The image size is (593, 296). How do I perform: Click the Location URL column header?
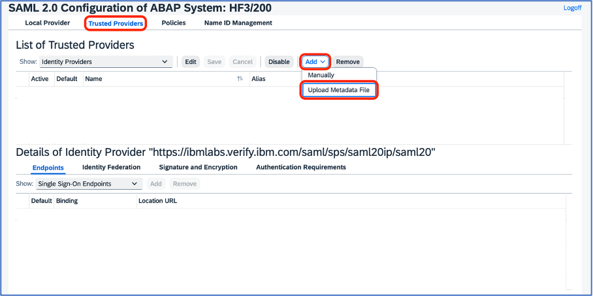click(x=157, y=201)
